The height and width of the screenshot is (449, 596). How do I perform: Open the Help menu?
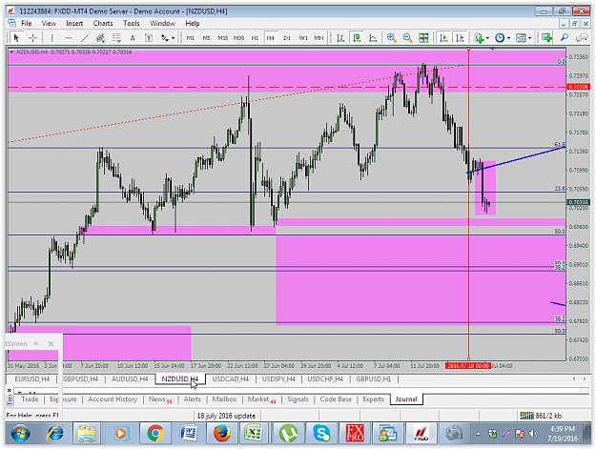coord(193,23)
